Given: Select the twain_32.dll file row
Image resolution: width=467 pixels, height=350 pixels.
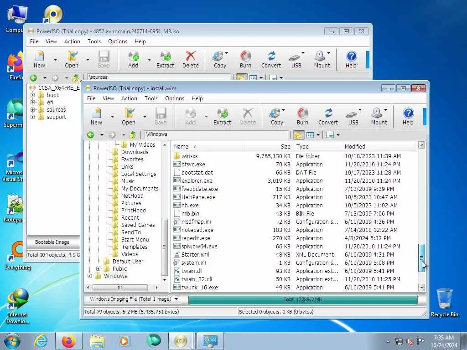Looking at the screenshot, I should click(x=294, y=279).
